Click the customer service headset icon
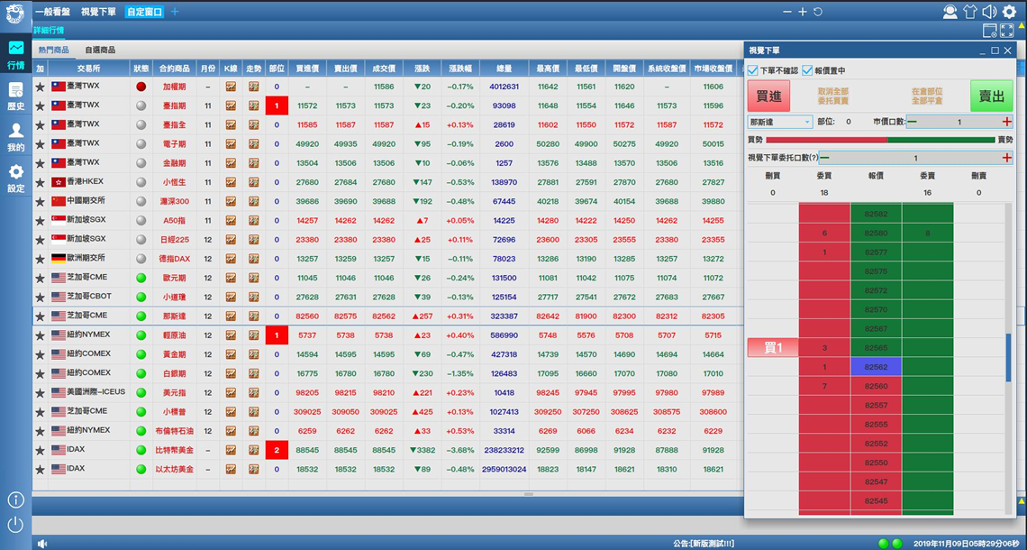This screenshot has height=550, width=1027. [x=950, y=12]
